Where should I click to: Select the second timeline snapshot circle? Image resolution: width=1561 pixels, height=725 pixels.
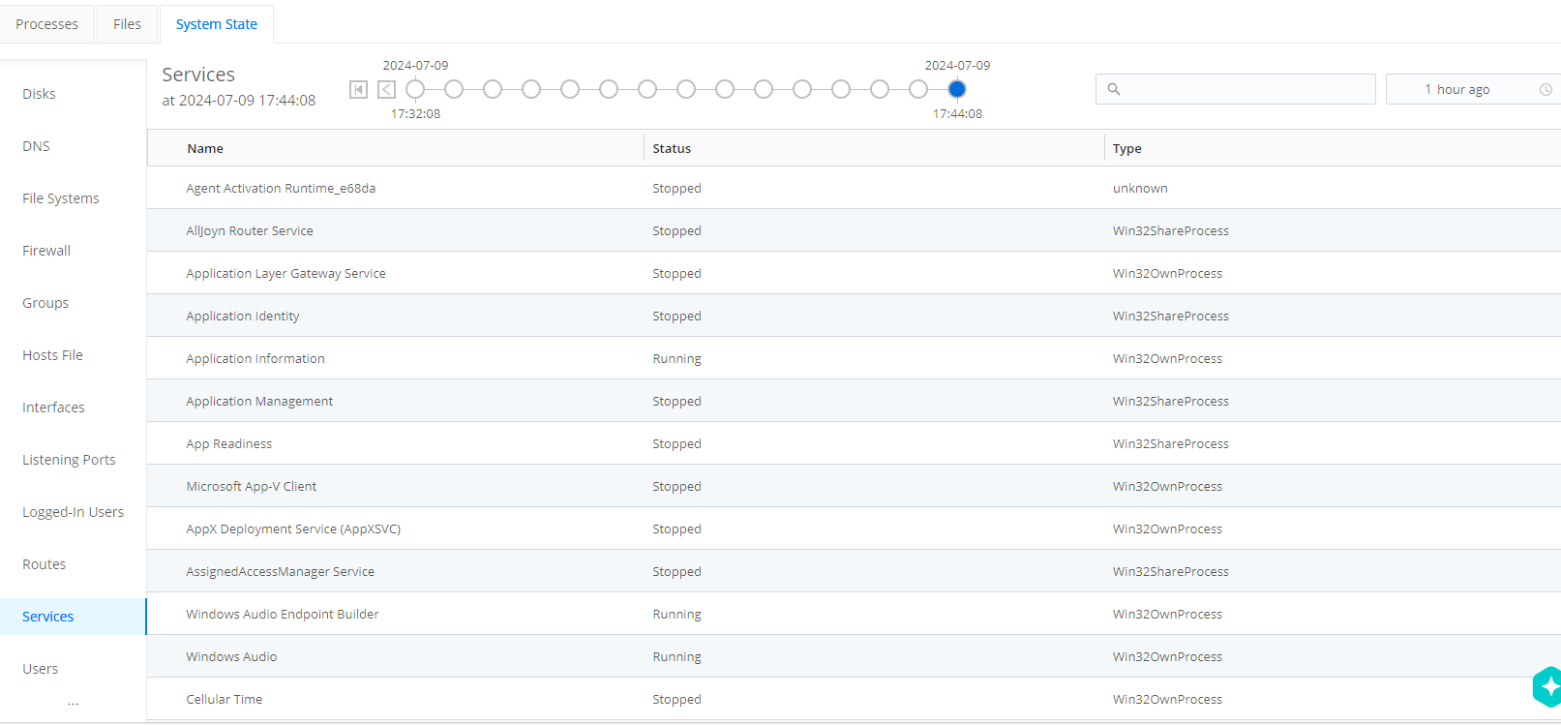pyautogui.click(x=454, y=89)
